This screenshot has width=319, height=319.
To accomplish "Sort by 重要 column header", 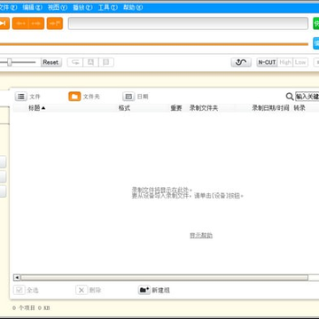I will click(x=176, y=108).
